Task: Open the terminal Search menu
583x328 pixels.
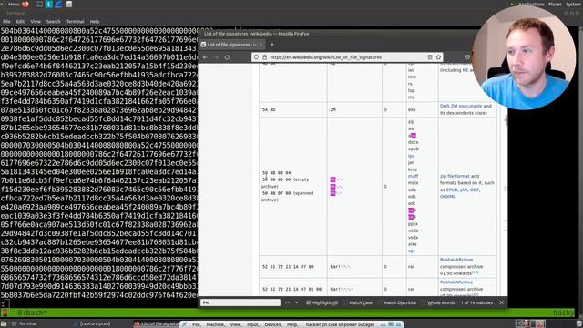Action: pyautogui.click(x=54, y=22)
